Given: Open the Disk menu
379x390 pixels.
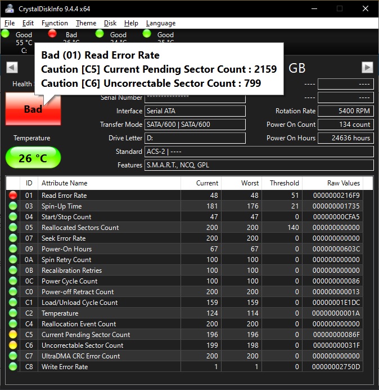Looking at the screenshot, I should pos(110,23).
